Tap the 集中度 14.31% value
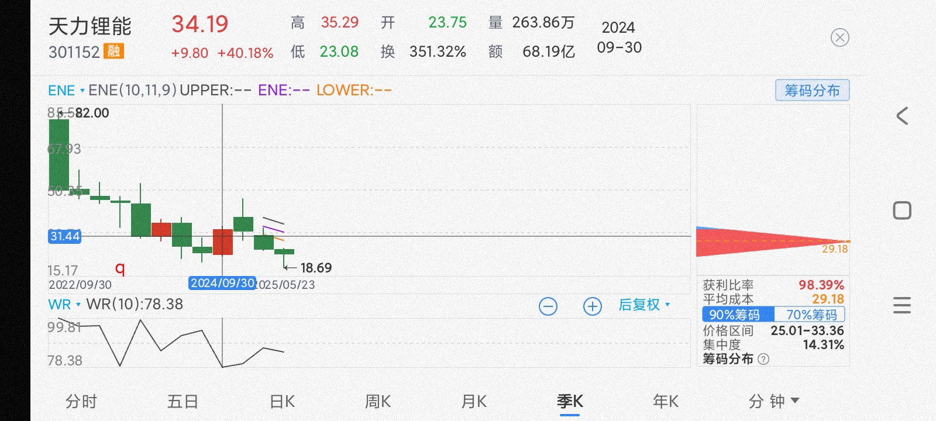The width and height of the screenshot is (936, 421). pyautogui.click(x=823, y=345)
